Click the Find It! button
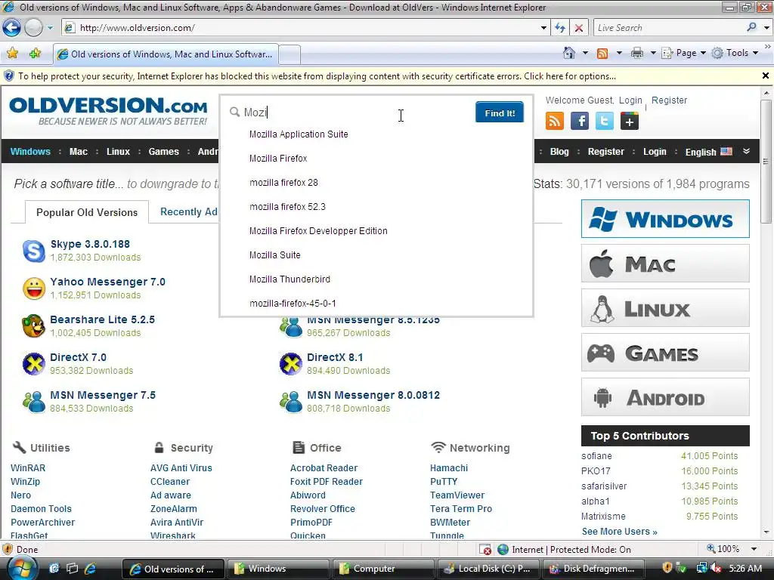The image size is (774, 580). pos(499,113)
